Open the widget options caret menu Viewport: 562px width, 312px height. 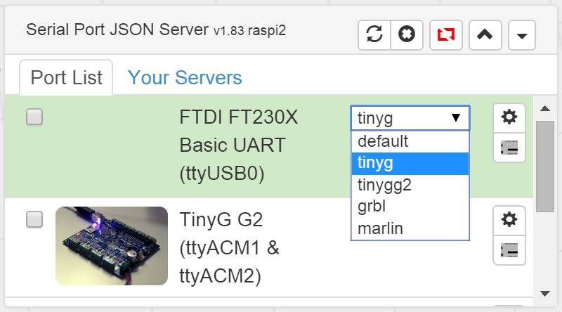click(521, 35)
